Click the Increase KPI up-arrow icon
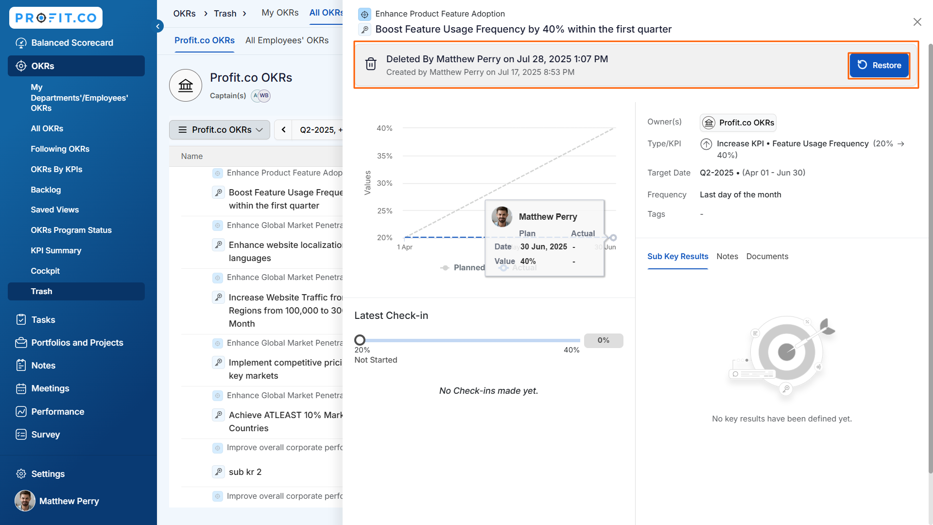933x525 pixels. click(x=706, y=144)
